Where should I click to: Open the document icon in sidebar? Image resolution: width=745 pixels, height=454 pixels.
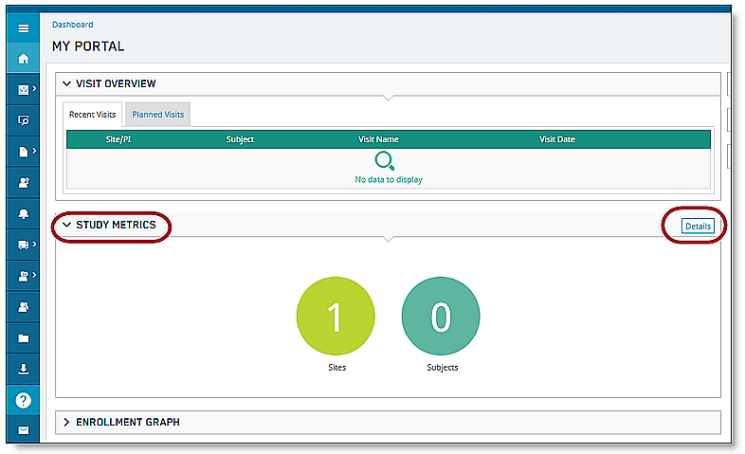pos(24,152)
